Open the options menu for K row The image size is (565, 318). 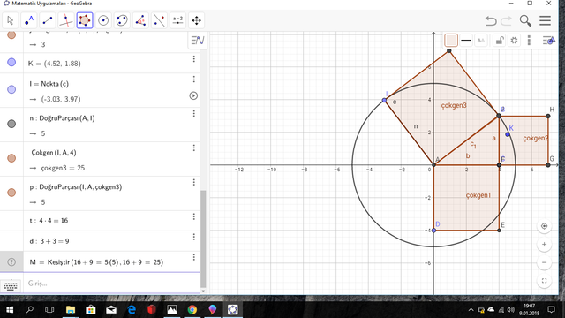point(194,59)
